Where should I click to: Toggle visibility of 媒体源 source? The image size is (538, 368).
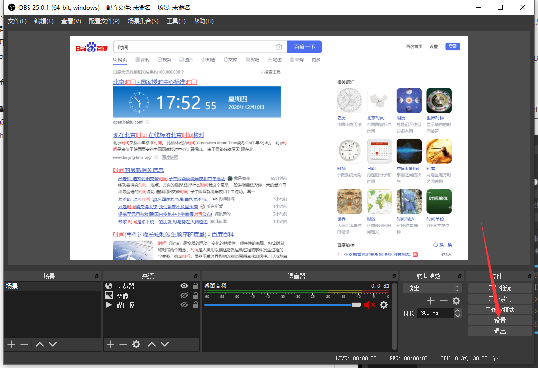184,305
